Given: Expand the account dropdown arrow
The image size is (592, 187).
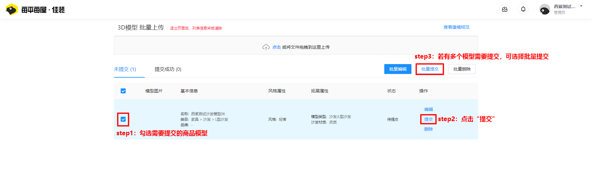Looking at the screenshot, I should pyautogui.click(x=581, y=6).
